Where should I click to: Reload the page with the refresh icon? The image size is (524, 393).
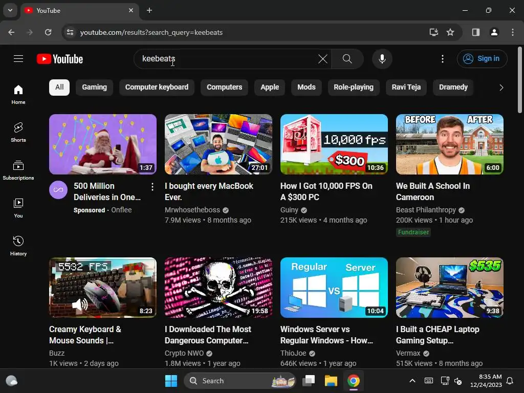[48, 32]
